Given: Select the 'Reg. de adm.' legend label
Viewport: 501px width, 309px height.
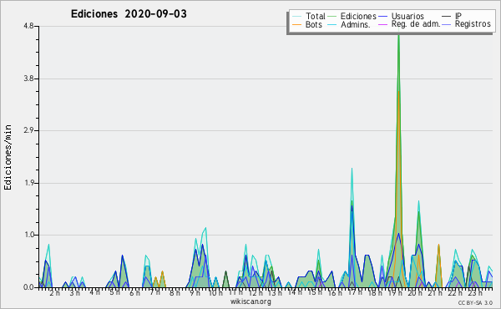Looking at the screenshot, I should [x=416, y=24].
